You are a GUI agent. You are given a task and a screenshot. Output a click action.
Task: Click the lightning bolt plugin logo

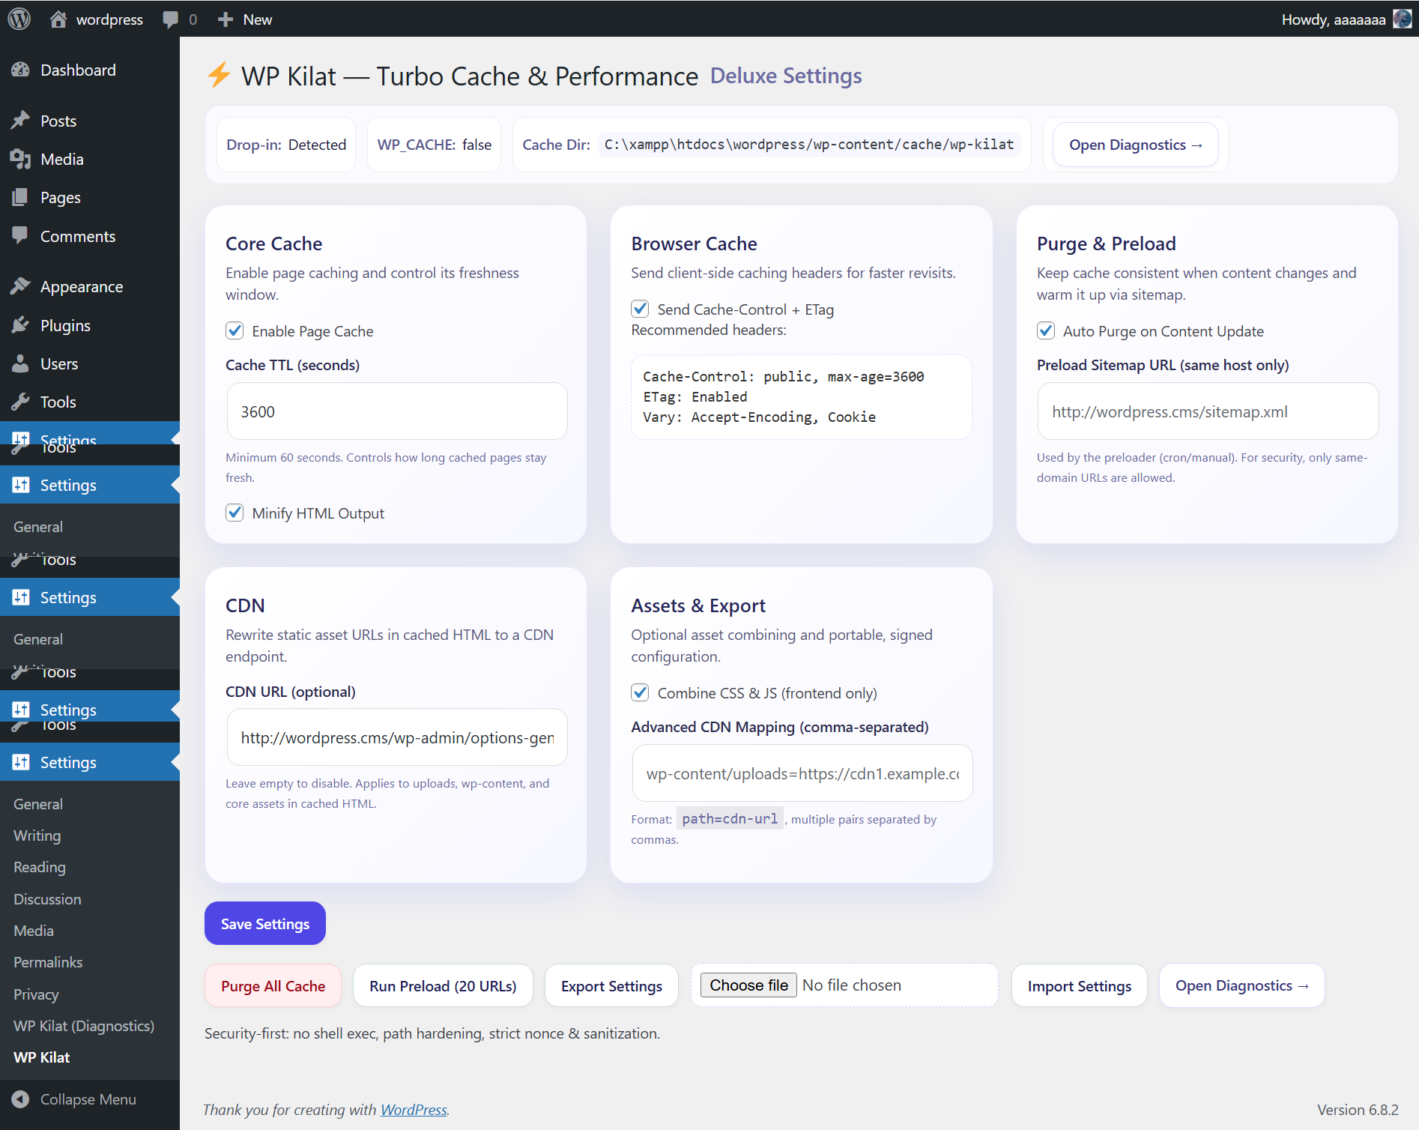[218, 75]
